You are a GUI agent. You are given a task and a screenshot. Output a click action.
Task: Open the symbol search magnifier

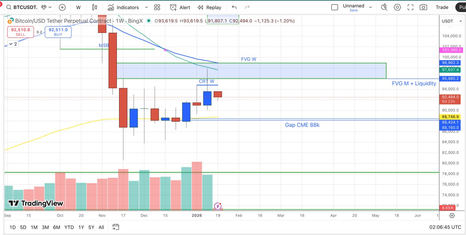(x=9, y=7)
